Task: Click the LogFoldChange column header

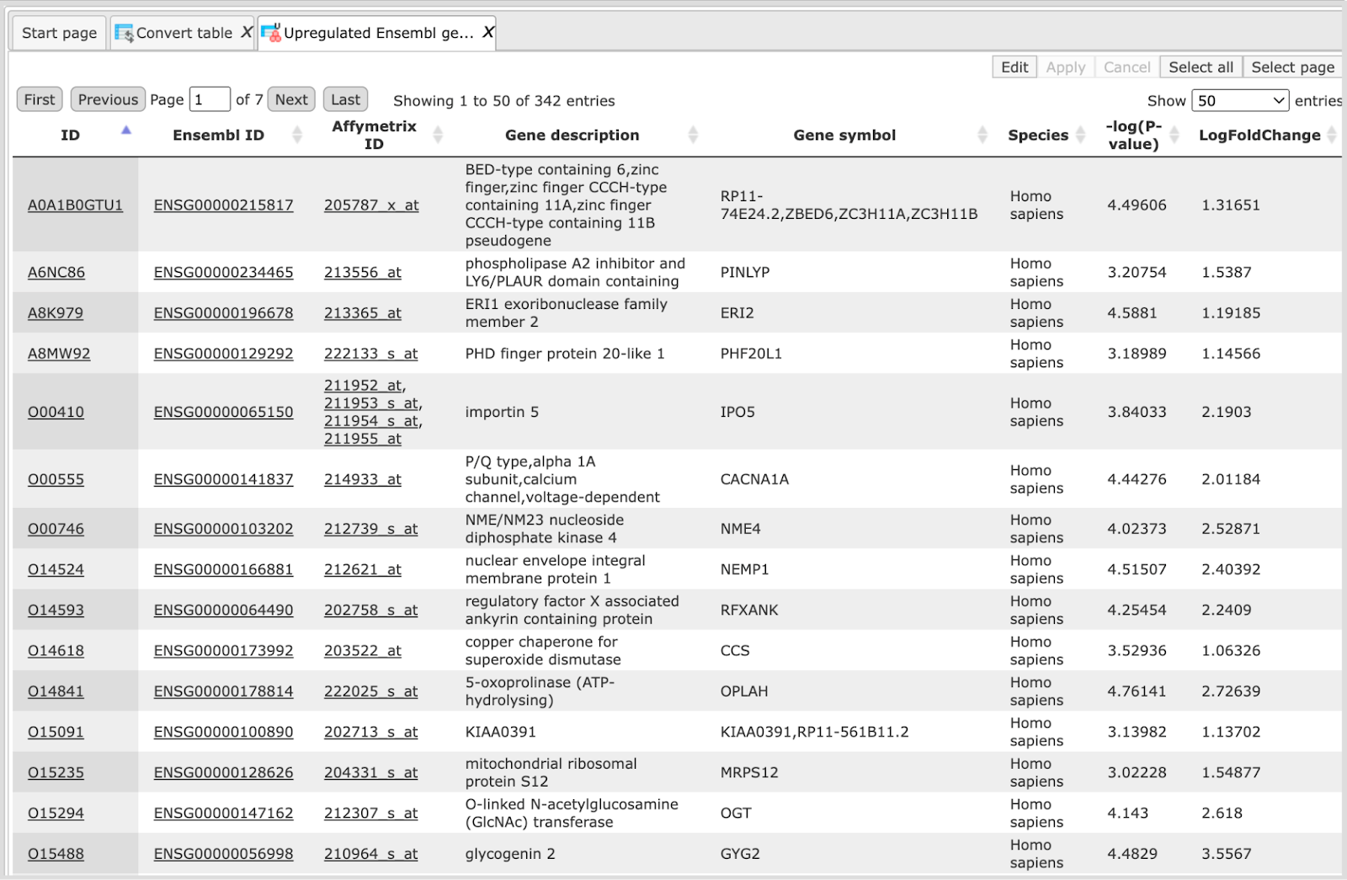Action: [1259, 135]
